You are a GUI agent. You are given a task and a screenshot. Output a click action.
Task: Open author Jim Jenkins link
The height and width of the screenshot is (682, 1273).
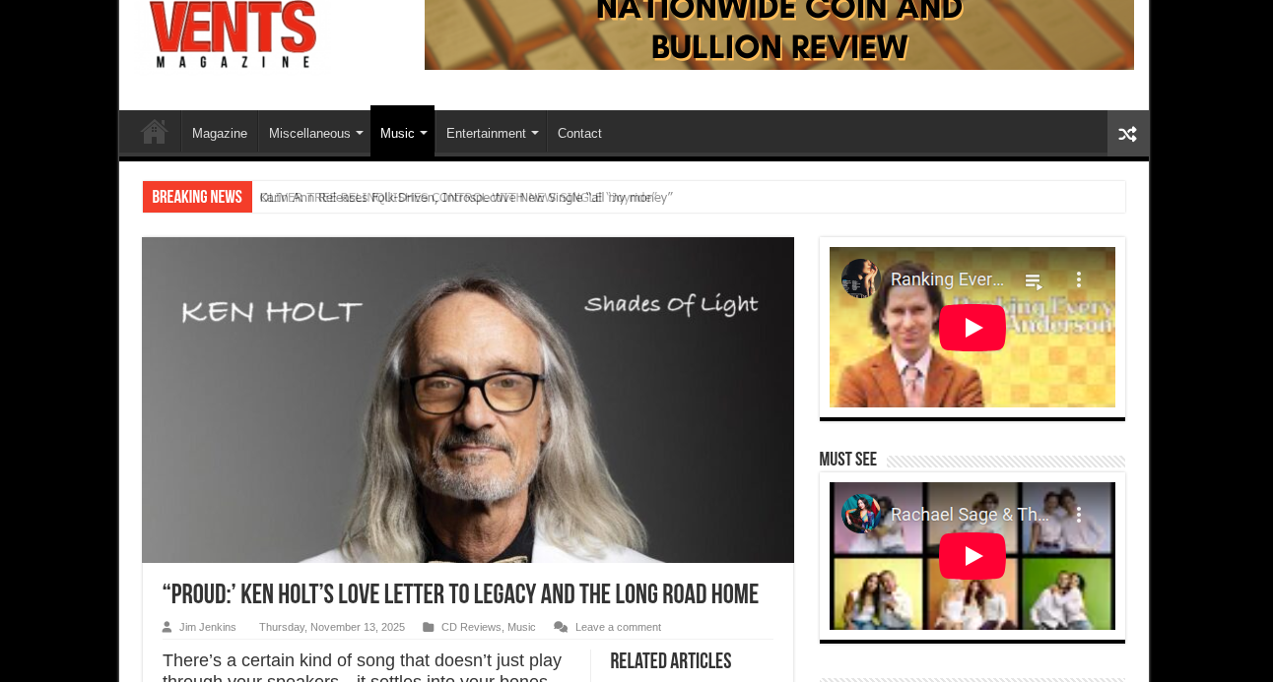click(208, 627)
